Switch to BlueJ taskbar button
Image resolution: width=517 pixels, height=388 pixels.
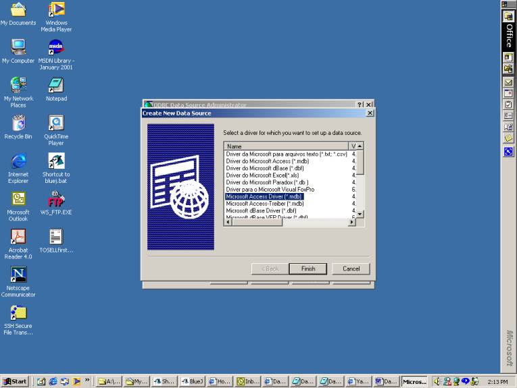pos(193,381)
